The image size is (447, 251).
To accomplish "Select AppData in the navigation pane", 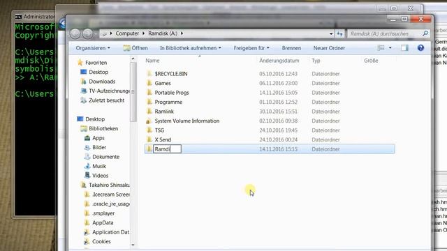I will (x=103, y=222).
